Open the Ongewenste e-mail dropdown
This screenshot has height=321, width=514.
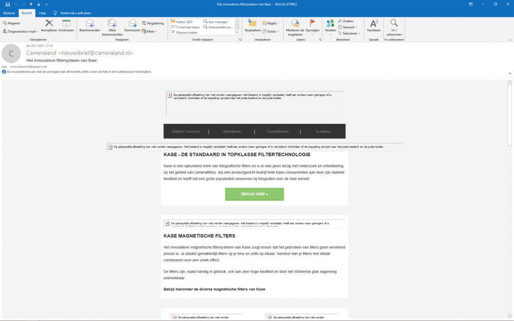(21, 31)
